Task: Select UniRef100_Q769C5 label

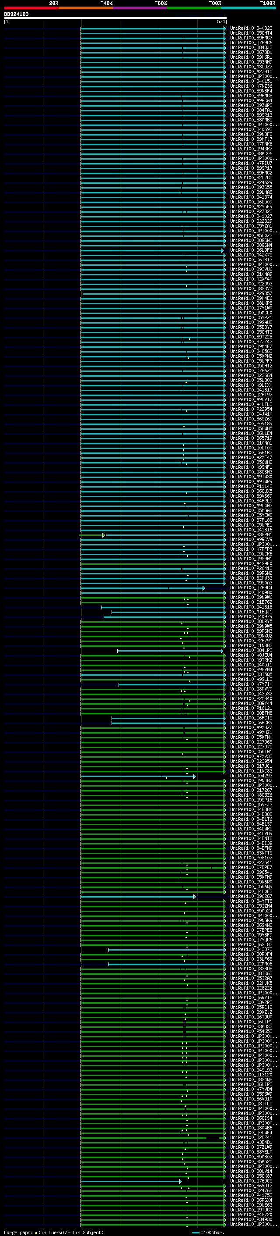Action: click(x=251, y=1181)
